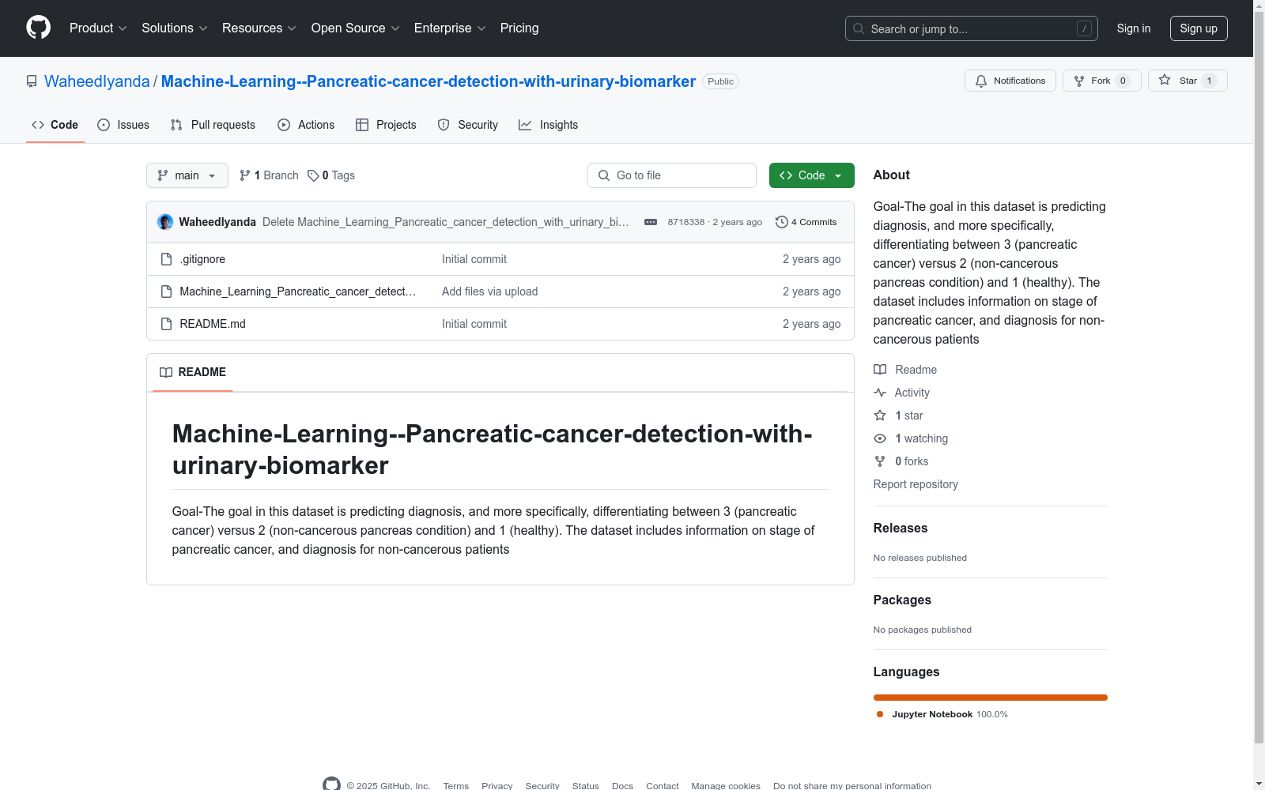Click the magnifier icon in Go to file
Screen dimensions: 1265x790
[604, 175]
